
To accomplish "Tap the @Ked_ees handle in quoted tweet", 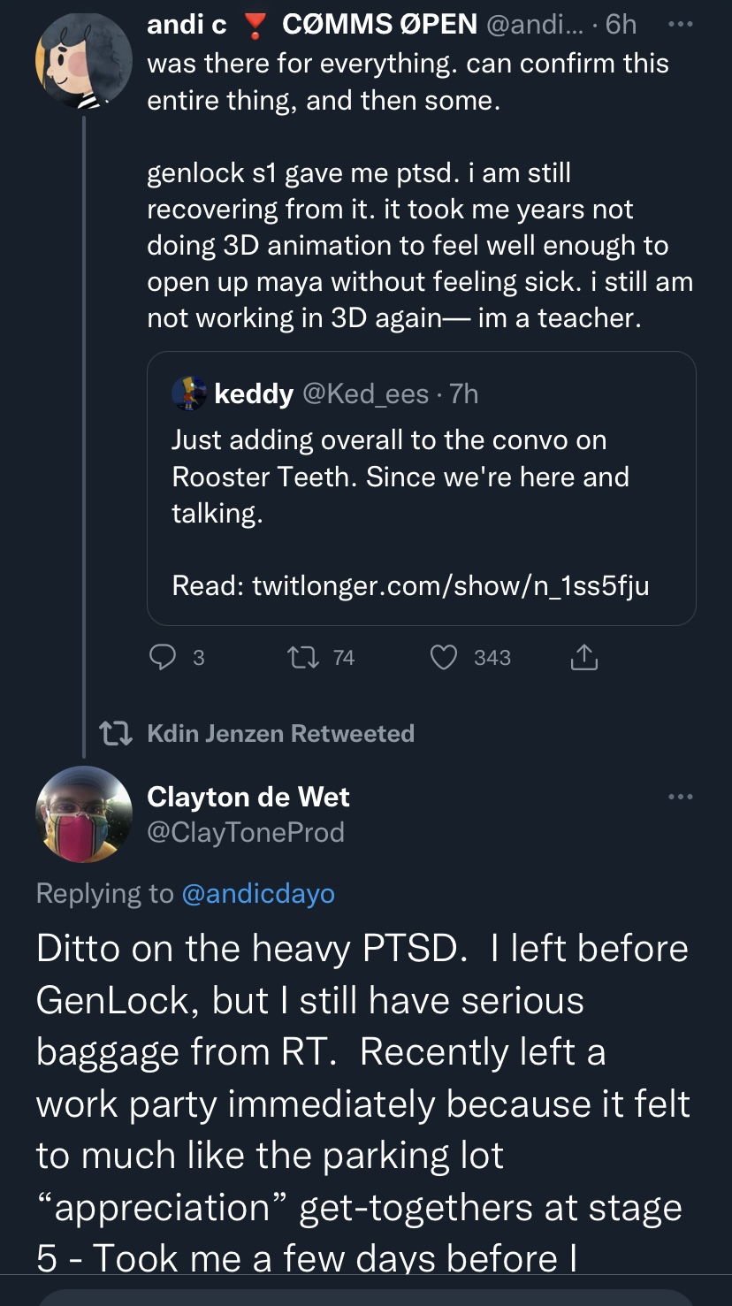I will (x=366, y=393).
